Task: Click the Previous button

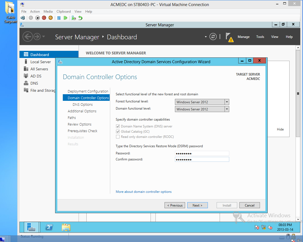Action: [x=175, y=205]
